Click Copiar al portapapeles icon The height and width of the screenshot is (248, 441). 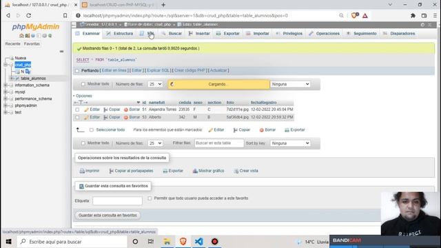tap(112, 171)
